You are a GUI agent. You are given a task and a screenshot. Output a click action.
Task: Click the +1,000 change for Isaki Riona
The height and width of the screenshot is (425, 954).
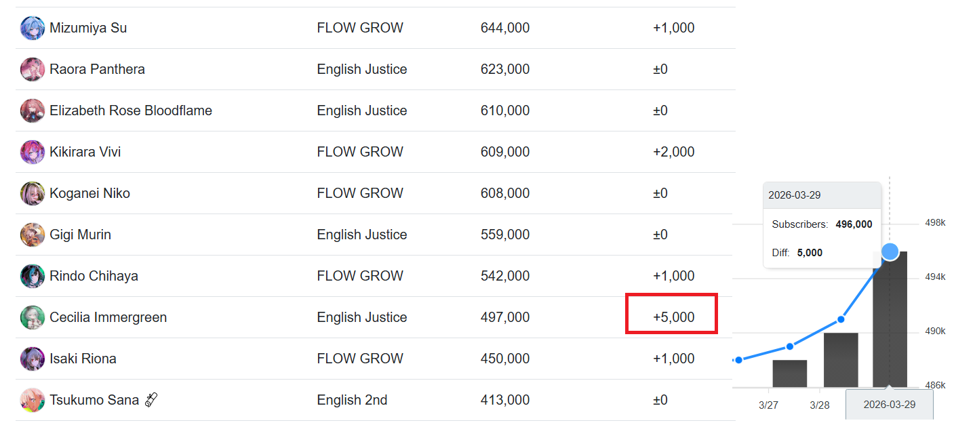point(673,359)
